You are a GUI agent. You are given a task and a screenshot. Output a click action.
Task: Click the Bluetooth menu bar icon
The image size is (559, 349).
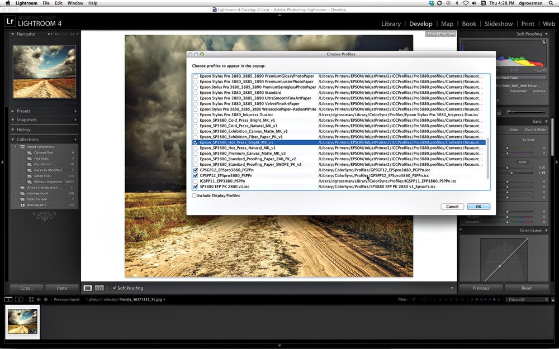point(457,3)
